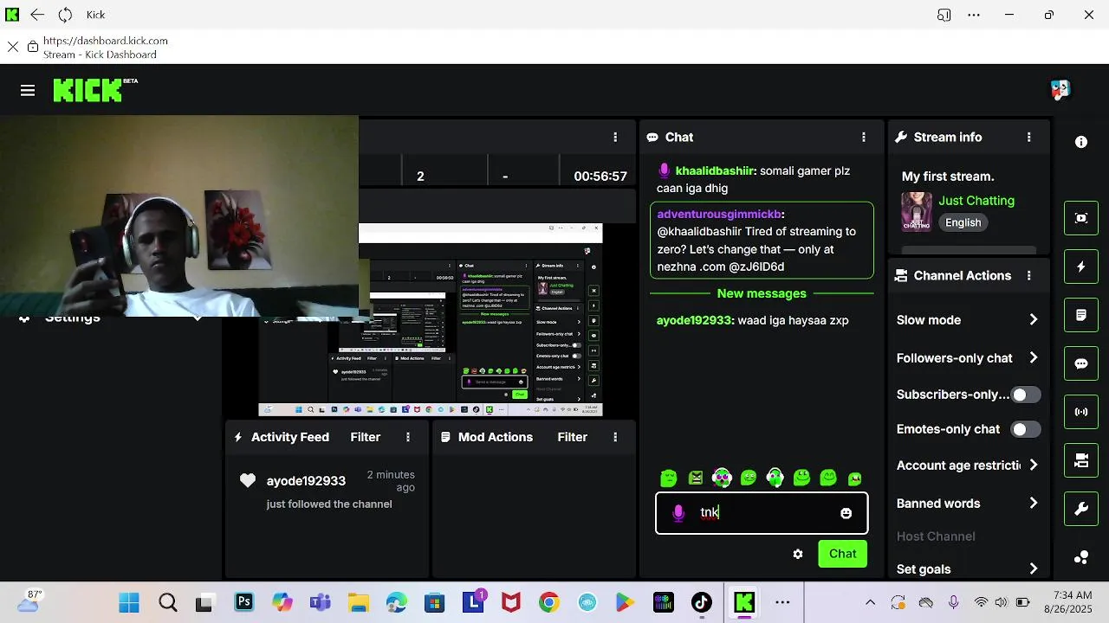The image size is (1109, 623).
Task: Open Google Chrome from taskbar
Action: click(548, 602)
